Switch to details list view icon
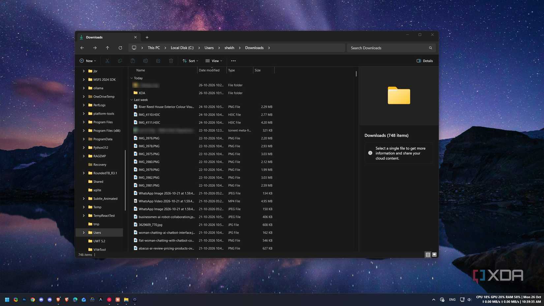 428,255
